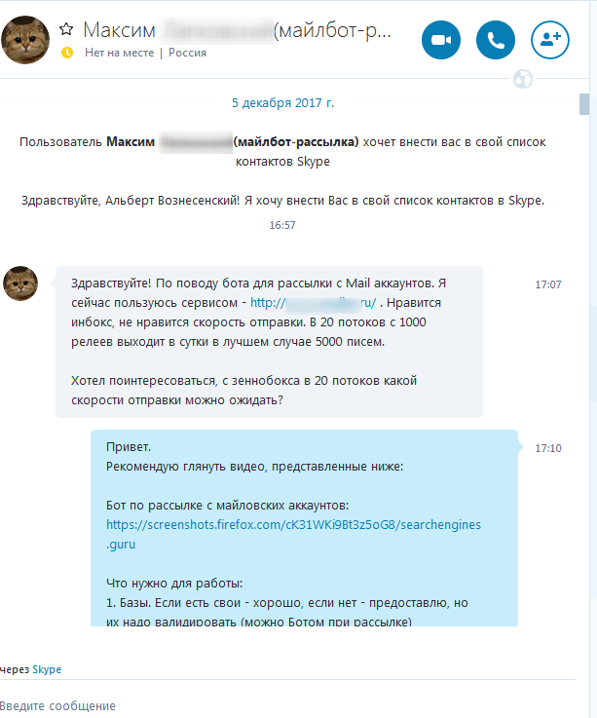This screenshot has width=597, height=718.
Task: Open Максим's cat profile picture in header
Action: tap(25, 40)
